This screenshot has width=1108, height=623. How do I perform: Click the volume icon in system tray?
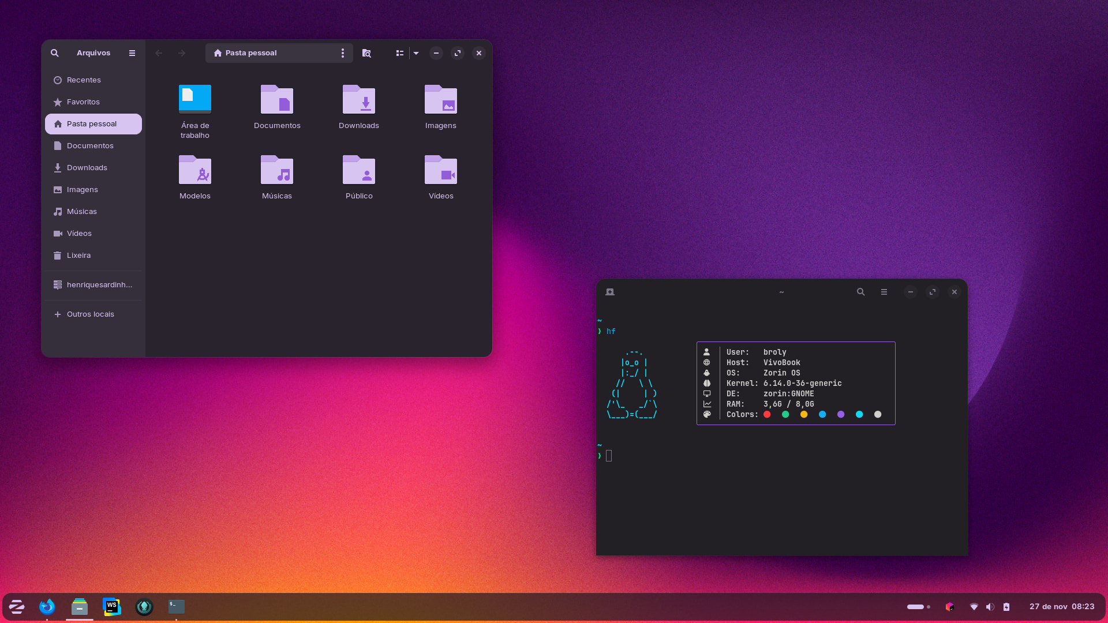point(990,607)
